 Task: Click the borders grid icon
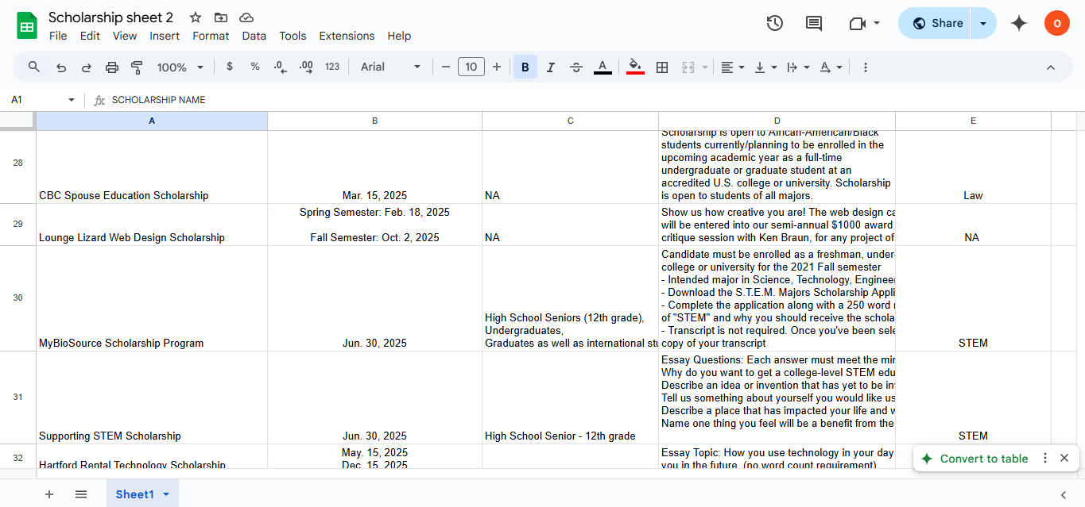pos(661,67)
